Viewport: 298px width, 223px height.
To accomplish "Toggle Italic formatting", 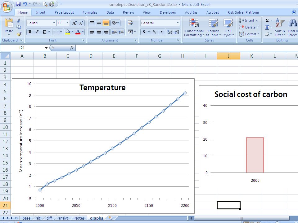I will 37,32.
